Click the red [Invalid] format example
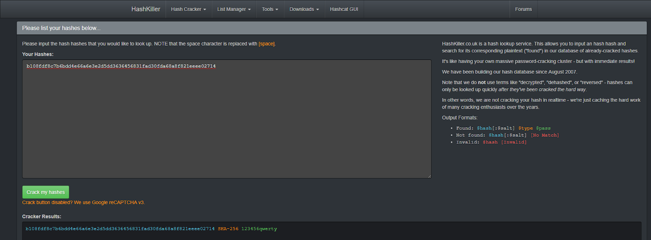This screenshot has width=651, height=240. click(x=513, y=142)
